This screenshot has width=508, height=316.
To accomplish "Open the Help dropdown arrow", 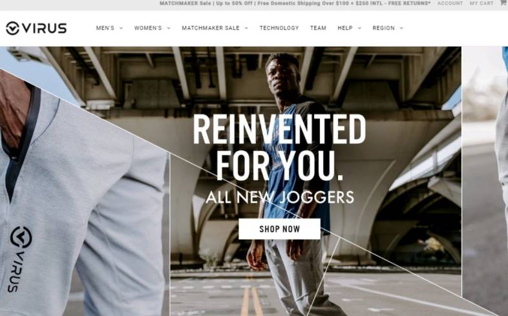I will coord(359,28).
